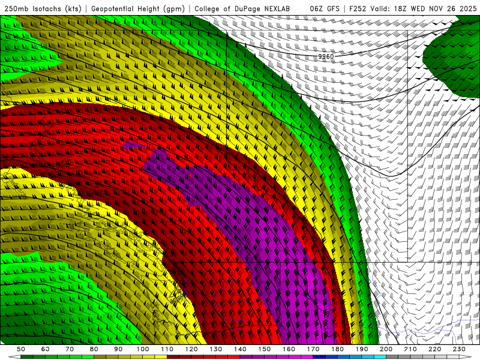Click the '190' color scale label
The height and width of the screenshot is (360, 480).
click(362, 349)
